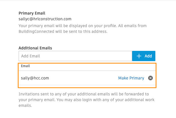
Task: Click the blank area right of Email header
Action: (93, 67)
